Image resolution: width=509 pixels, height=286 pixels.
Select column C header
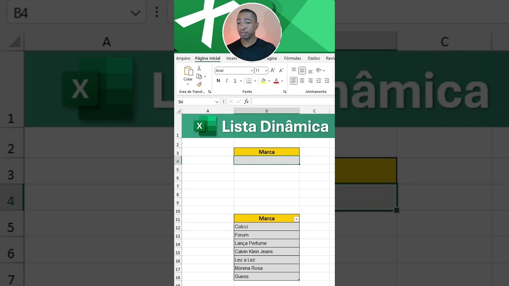[315, 111]
